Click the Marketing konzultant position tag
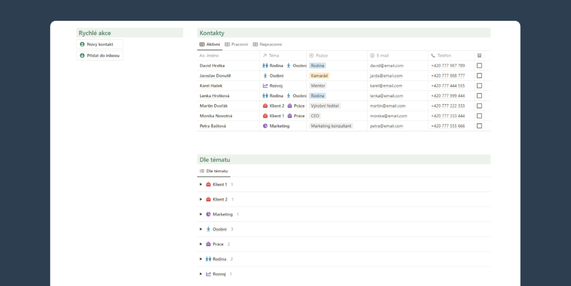The height and width of the screenshot is (286, 571). click(x=331, y=126)
